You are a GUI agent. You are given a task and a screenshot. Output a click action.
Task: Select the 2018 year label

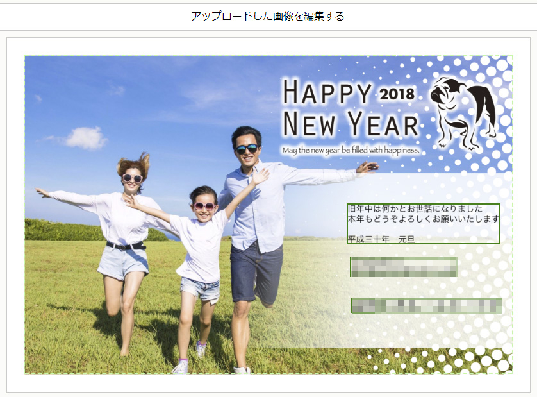coord(397,94)
